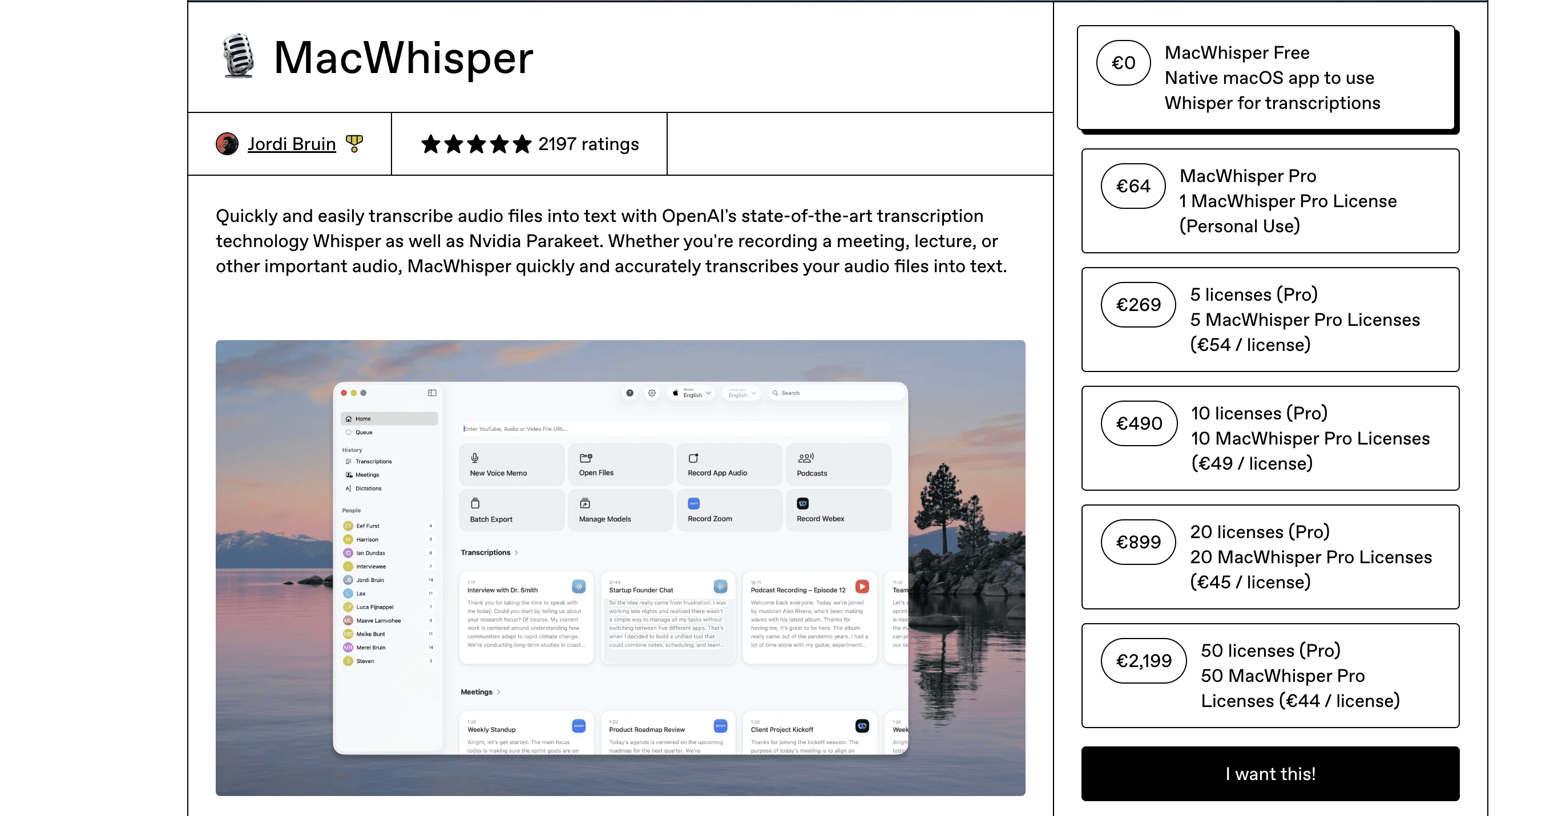The image size is (1566, 816).
Task: Expand the Meetings section chevron
Action: coord(498,692)
